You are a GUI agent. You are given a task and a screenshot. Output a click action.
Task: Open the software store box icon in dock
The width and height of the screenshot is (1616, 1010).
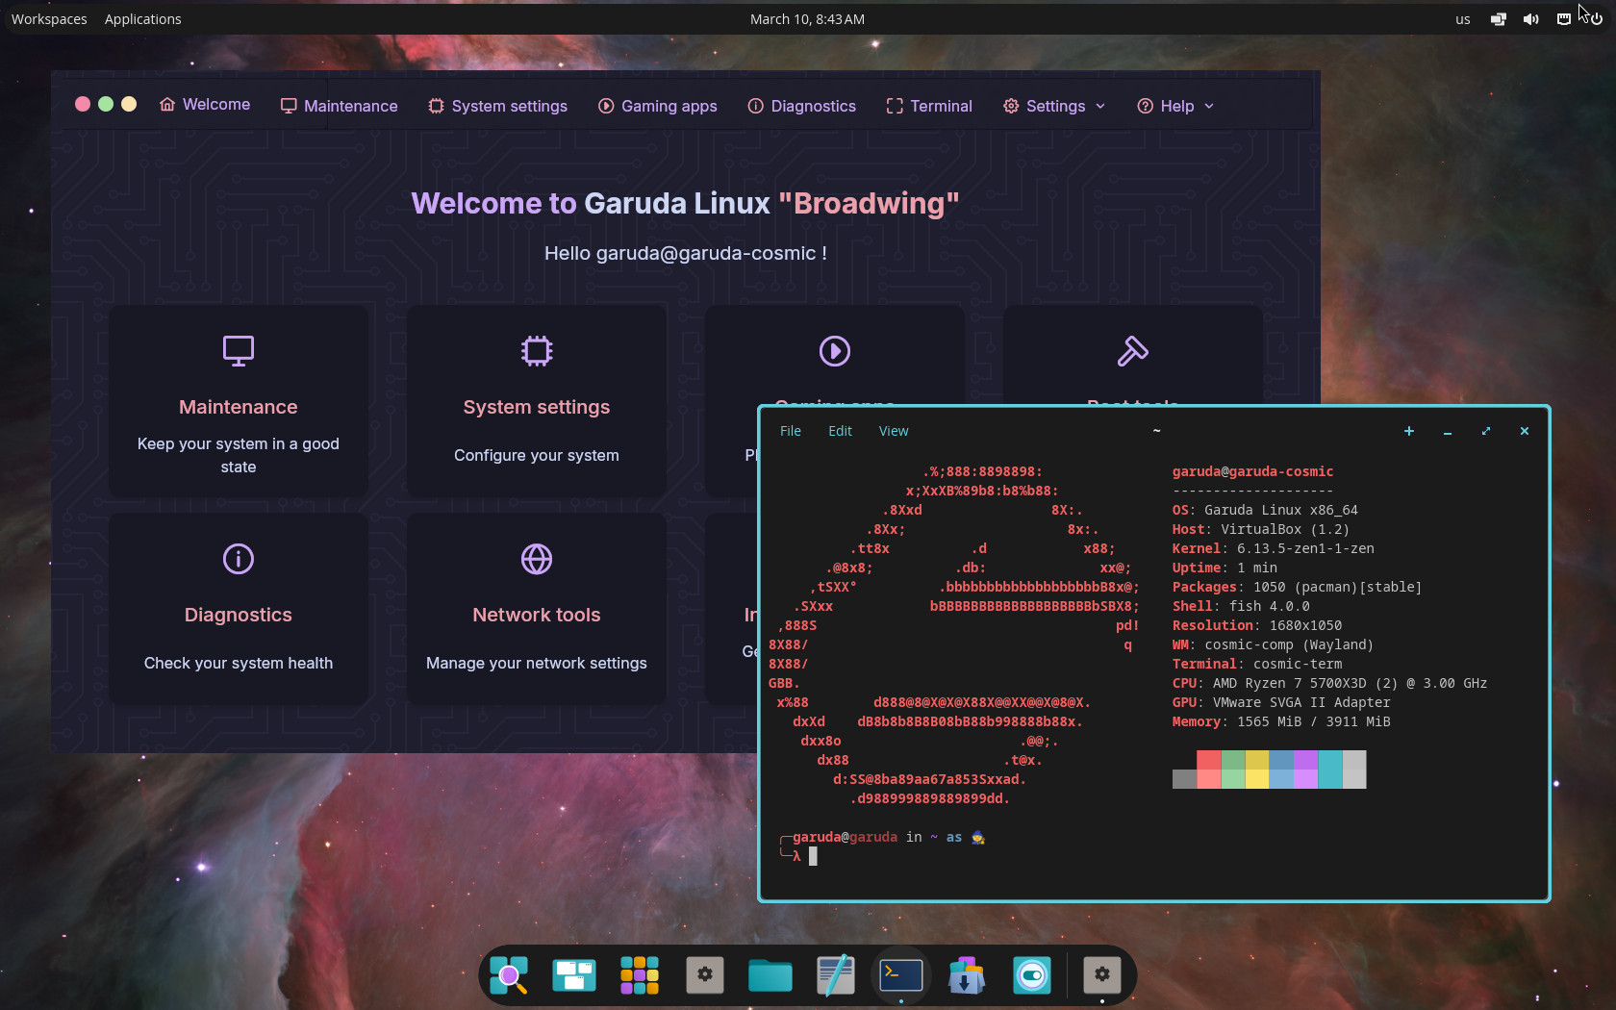tap(967, 975)
